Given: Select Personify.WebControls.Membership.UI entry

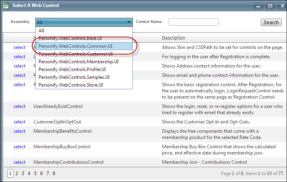Looking at the screenshot, I should (x=78, y=61).
